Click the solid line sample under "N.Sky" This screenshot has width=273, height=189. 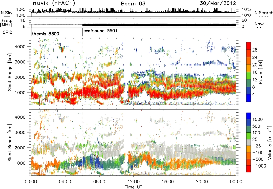[6, 16]
